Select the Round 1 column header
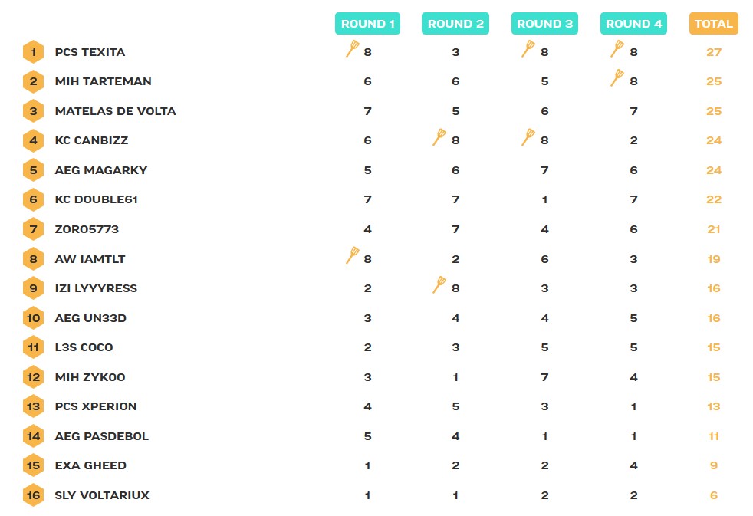Viewport: 753px width, 516px height. tap(368, 24)
